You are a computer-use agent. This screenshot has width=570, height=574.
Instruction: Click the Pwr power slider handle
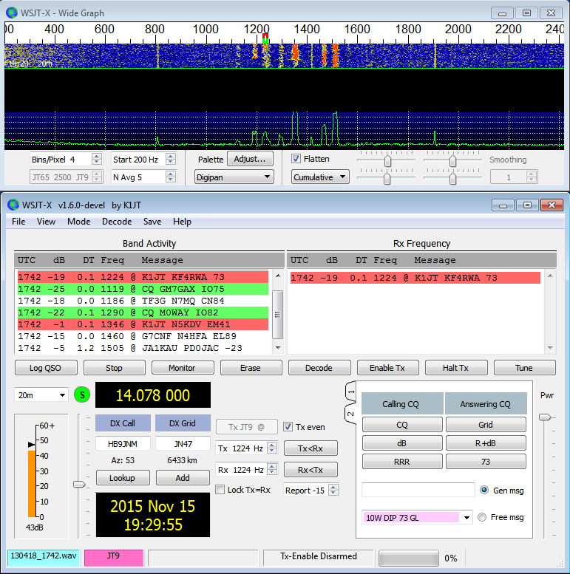[x=545, y=417]
